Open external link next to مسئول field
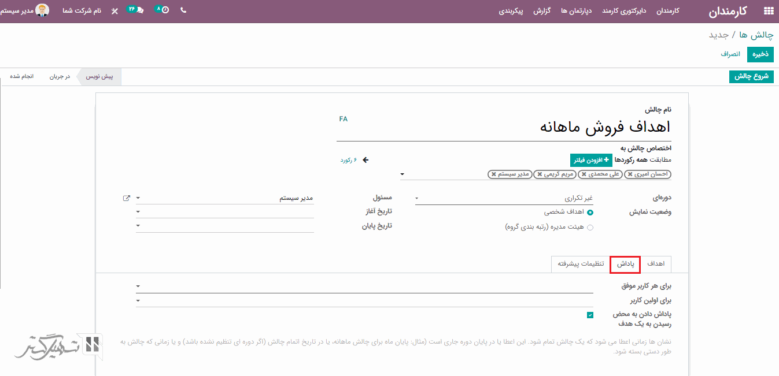779x376 pixels. 127,198
